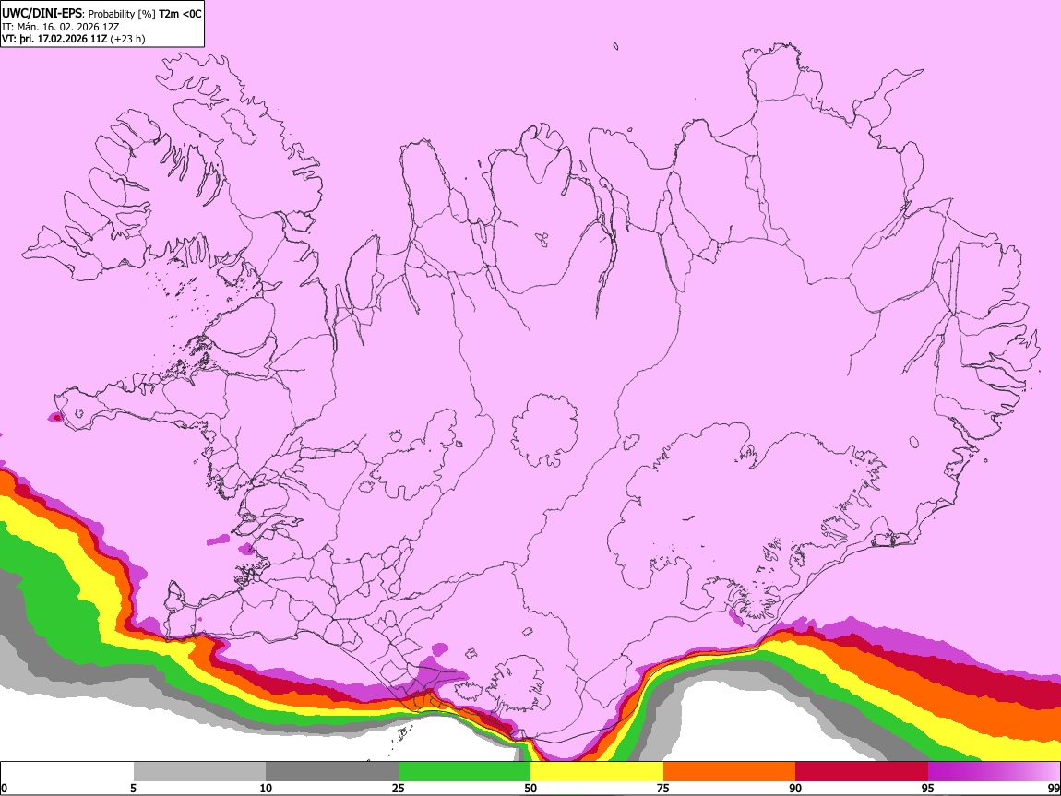
Task: Click the legend value '10'
Action: point(266,788)
